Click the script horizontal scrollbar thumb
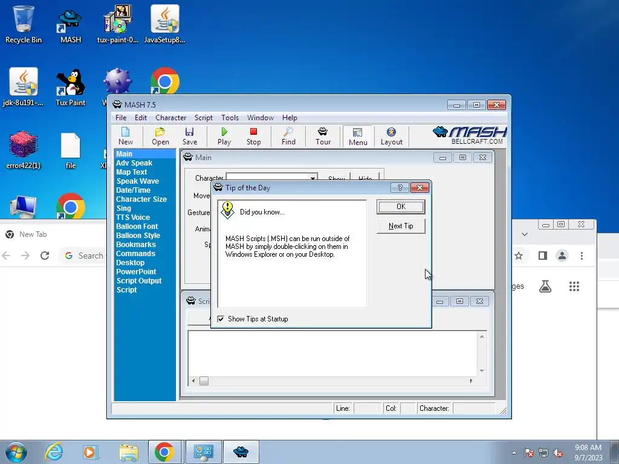619x464 pixels. click(204, 381)
